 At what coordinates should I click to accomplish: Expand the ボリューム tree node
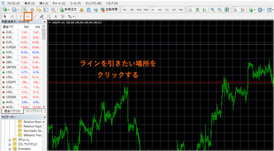pos(10,140)
